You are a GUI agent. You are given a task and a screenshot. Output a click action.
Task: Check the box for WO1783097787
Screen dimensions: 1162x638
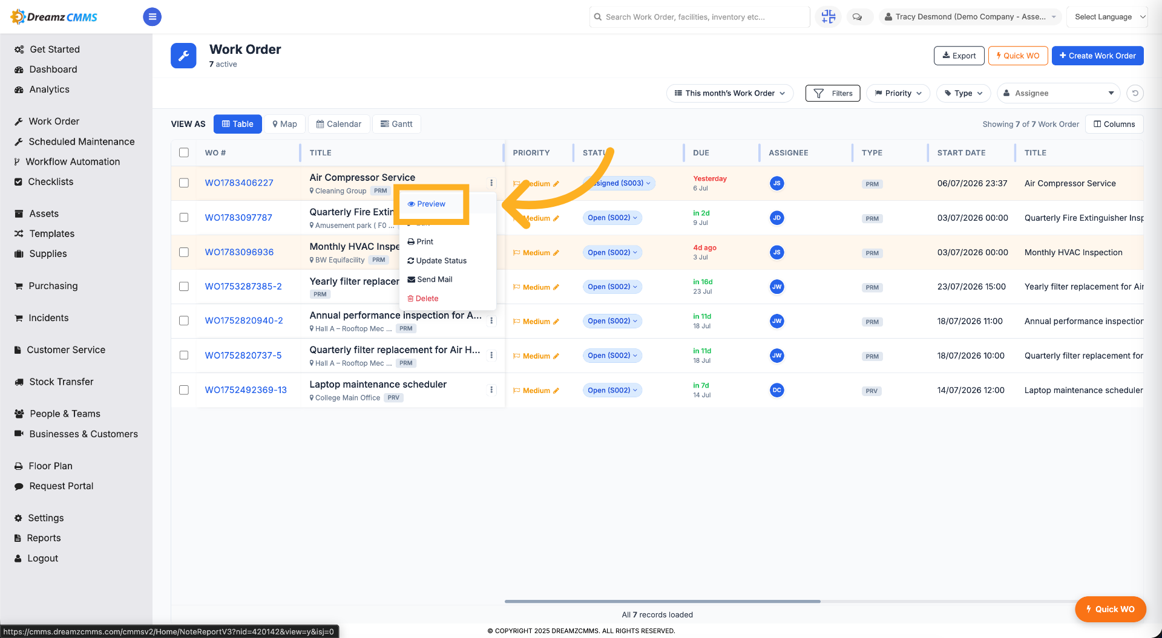pyautogui.click(x=184, y=217)
